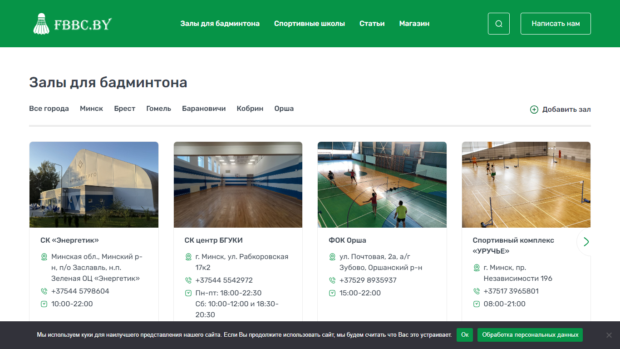620x349 pixels.
Task: Click the phone number +37517 3965801
Action: [511, 291]
